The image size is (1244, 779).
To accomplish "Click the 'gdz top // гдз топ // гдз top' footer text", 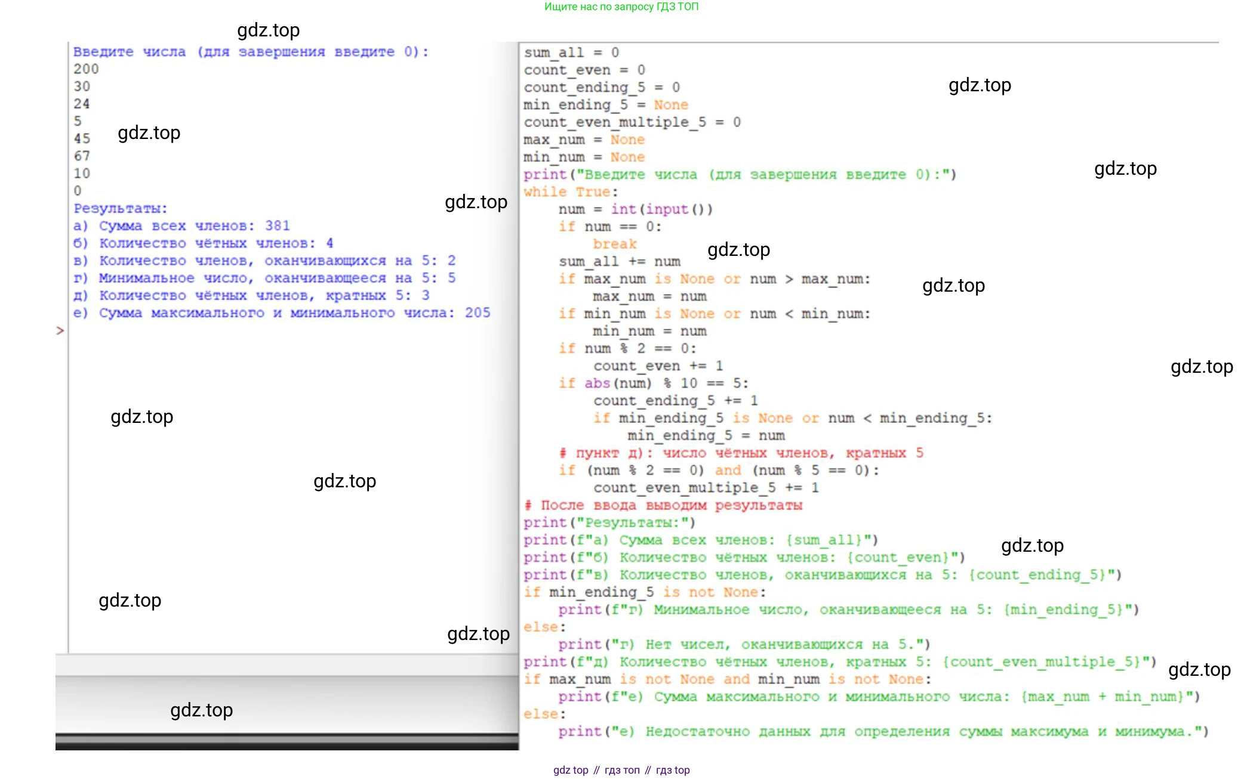I will click(621, 770).
